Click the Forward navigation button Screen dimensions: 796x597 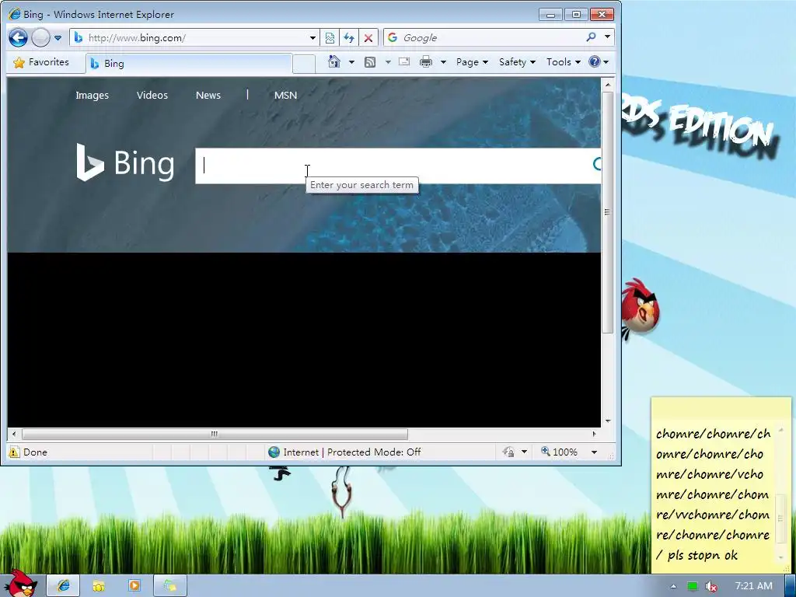(40, 37)
